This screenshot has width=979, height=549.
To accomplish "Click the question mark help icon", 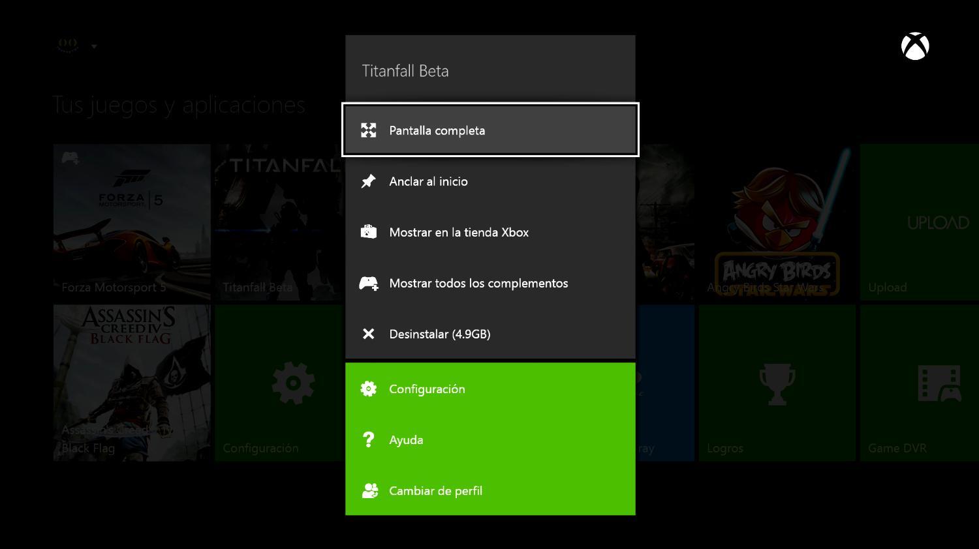I will tap(369, 439).
